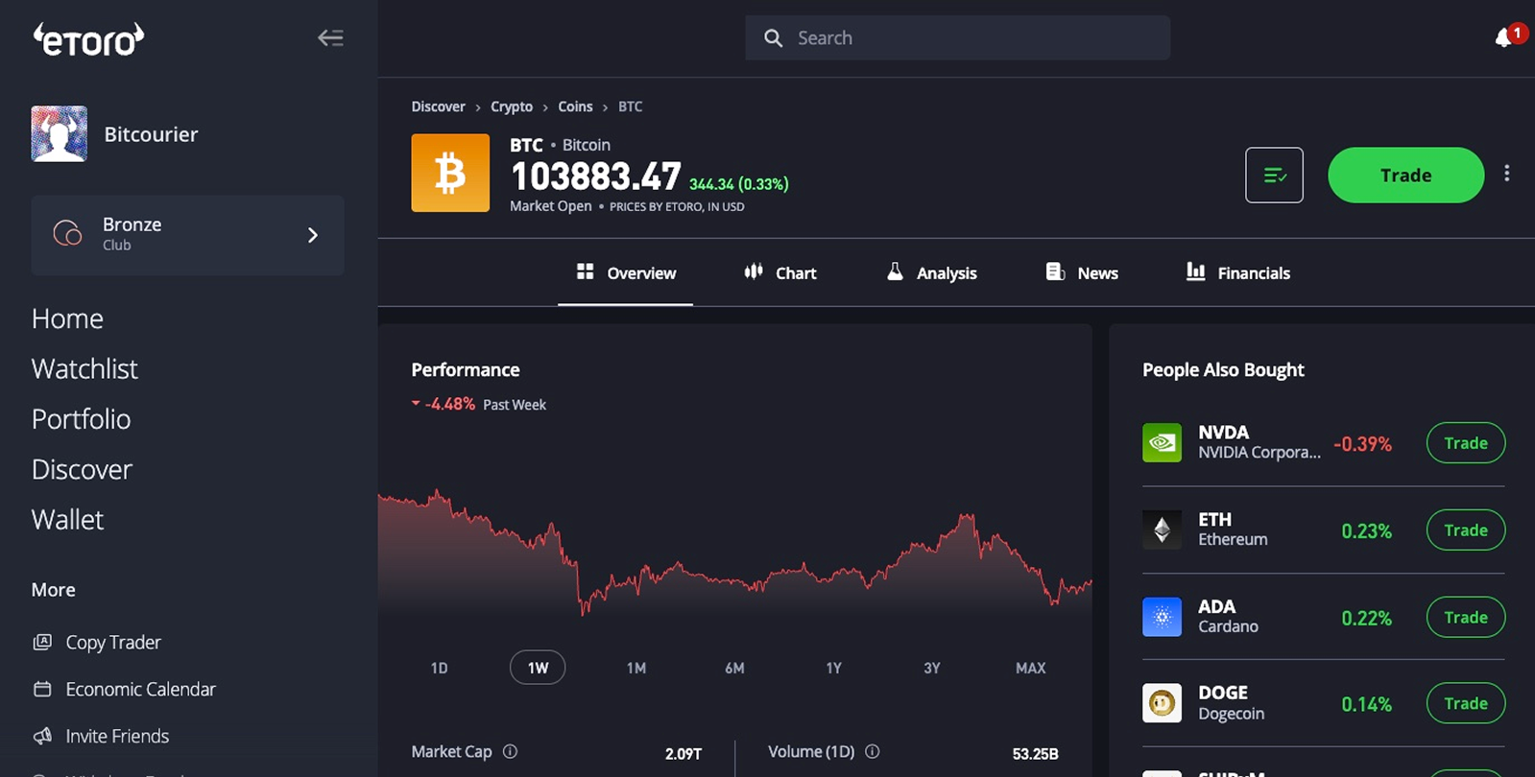Select the MAX performance range
Image resolution: width=1535 pixels, height=777 pixels.
point(1030,668)
